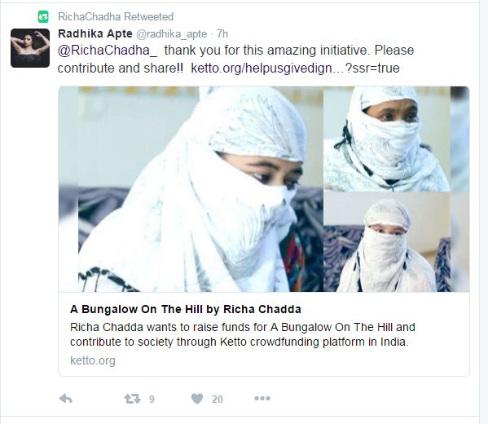
Task: Click the green retweeted indicator icon
Action: point(43,16)
